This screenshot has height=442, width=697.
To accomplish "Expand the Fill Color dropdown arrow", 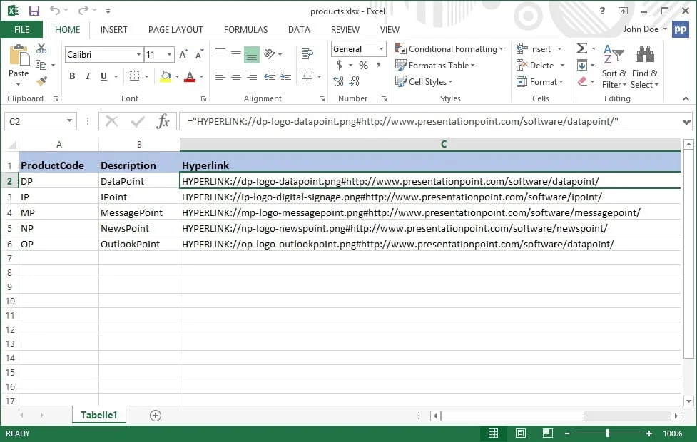I will pyautogui.click(x=176, y=76).
